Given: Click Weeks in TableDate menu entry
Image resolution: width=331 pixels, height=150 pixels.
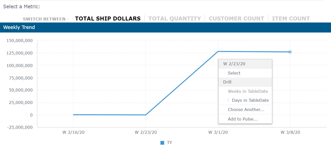Looking at the screenshot, I should (x=248, y=91).
